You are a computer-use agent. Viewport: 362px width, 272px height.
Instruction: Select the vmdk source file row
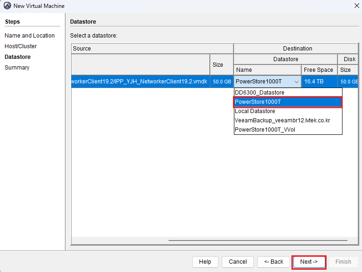pos(141,82)
